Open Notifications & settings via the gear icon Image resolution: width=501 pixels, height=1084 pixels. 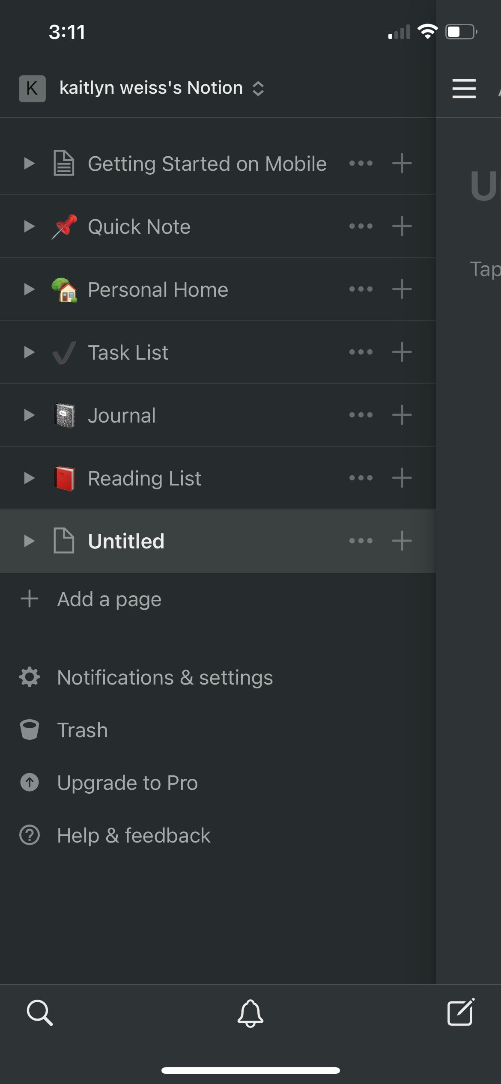29,677
